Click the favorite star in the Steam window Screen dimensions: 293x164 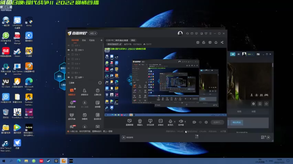(266, 104)
